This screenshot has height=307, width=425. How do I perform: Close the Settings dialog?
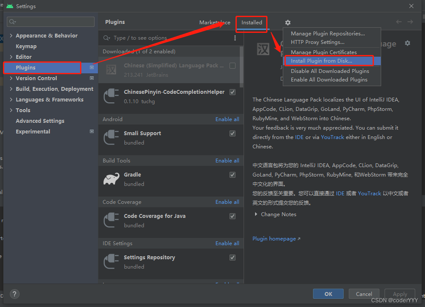[x=411, y=6]
